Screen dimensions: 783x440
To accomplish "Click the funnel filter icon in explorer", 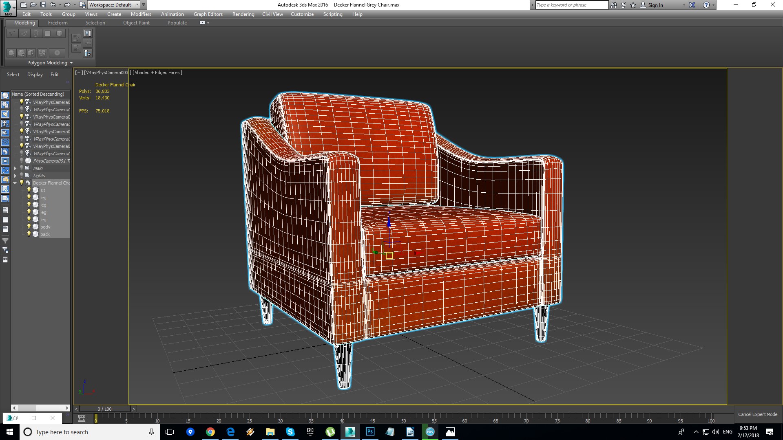I will pos(5,241).
